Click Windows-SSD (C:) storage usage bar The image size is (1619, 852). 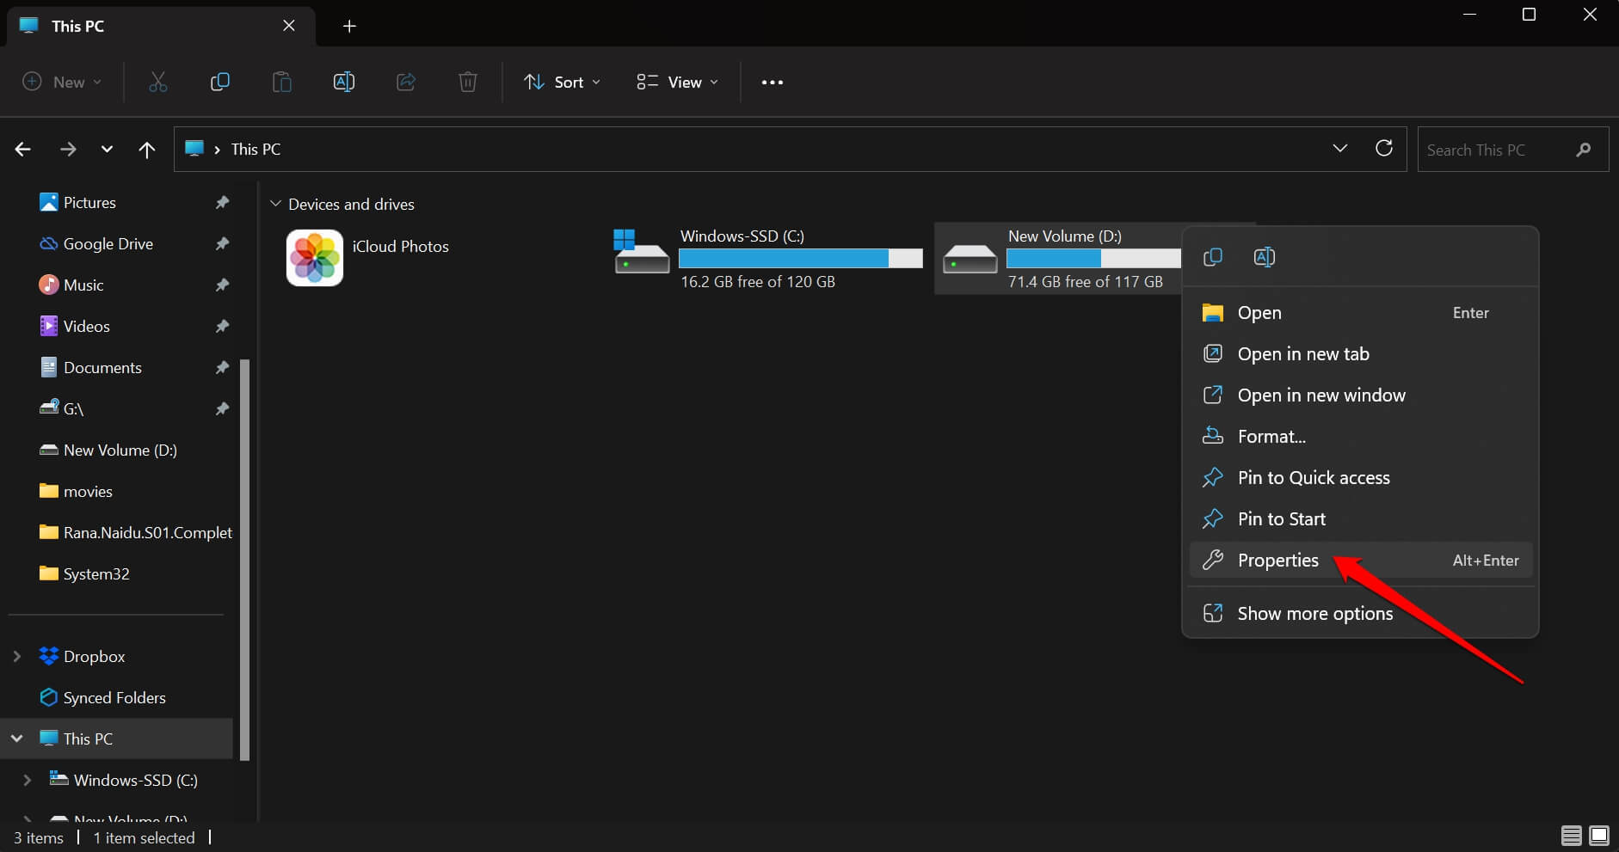tap(800, 258)
